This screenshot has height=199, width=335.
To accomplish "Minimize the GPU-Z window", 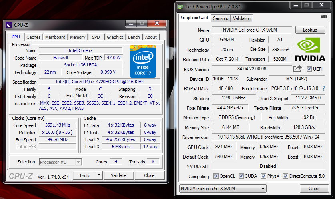I will [296, 5].
